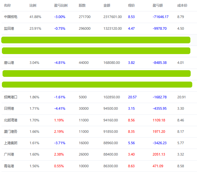Click the share count 296000

pos(85,28)
